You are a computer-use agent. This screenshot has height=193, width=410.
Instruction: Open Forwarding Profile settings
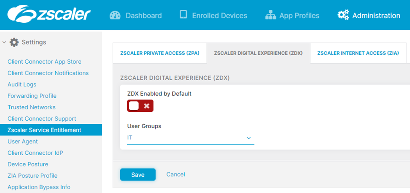tap(32, 96)
